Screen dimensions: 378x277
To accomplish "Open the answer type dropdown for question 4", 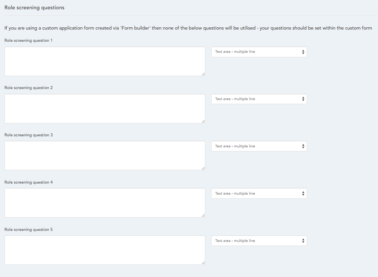I will [259, 194].
